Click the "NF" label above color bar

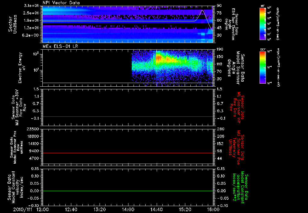(263, 6)
